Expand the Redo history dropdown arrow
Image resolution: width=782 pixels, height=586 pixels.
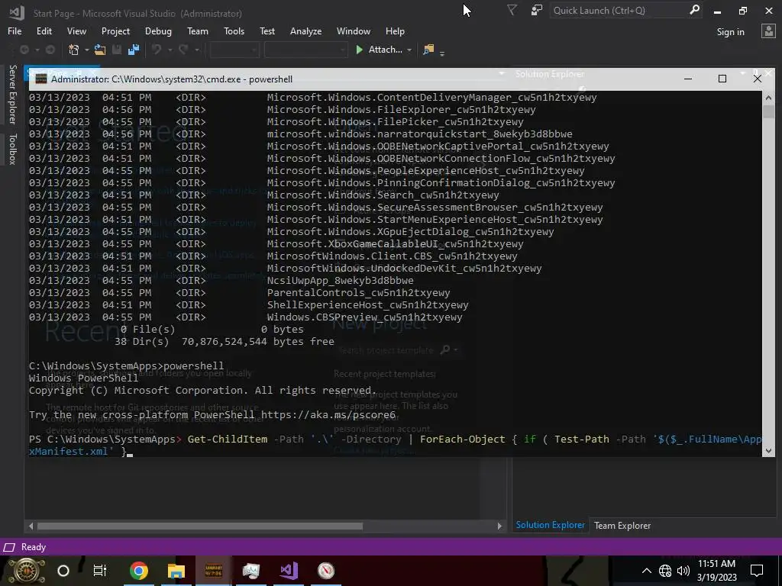196,50
